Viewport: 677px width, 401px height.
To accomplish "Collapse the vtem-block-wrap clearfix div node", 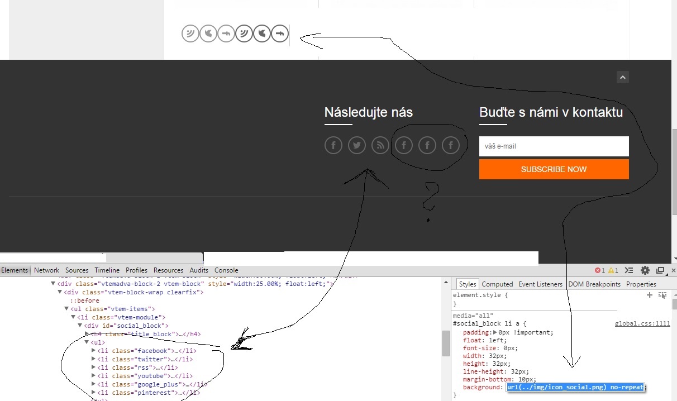I will 60,292.
